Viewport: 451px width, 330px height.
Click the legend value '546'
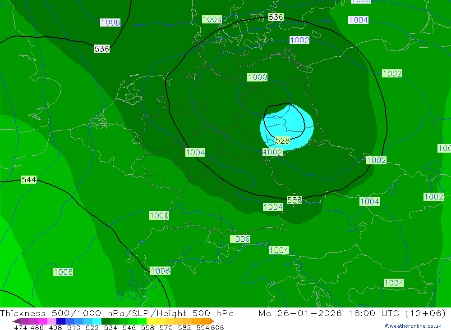[129, 327]
